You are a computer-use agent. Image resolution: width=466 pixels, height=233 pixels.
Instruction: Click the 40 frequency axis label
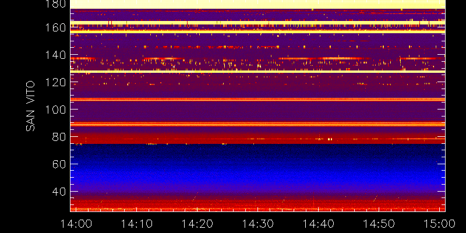pos(59,192)
